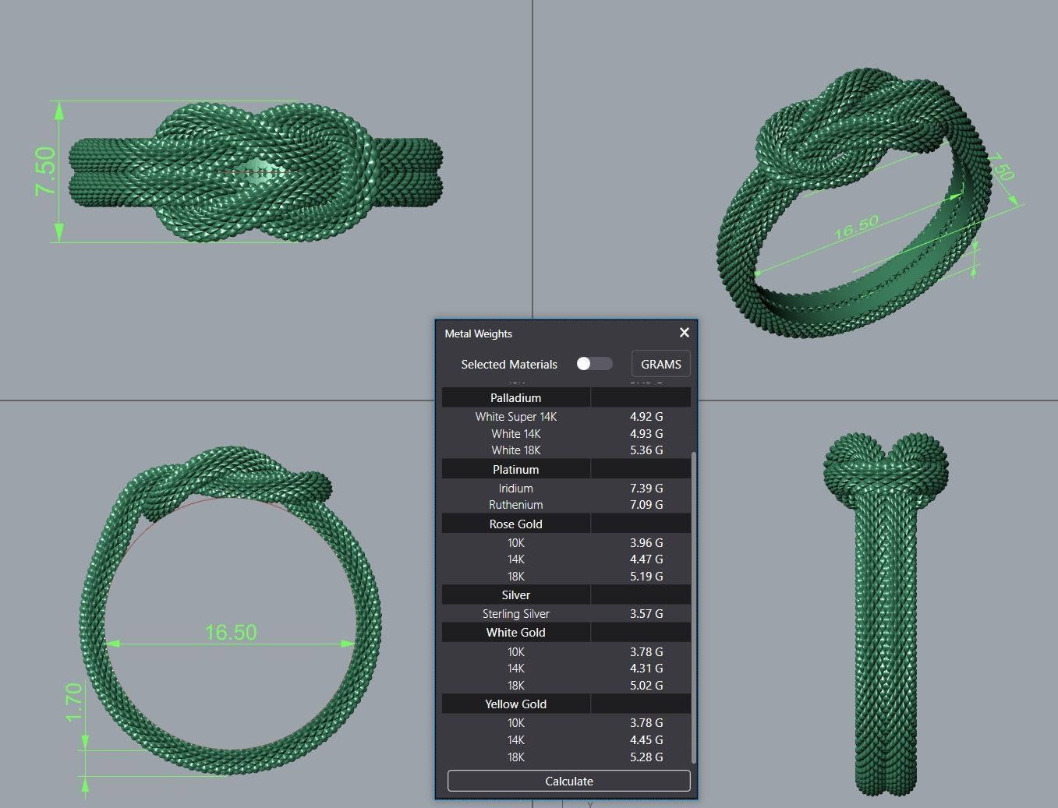The height and width of the screenshot is (808, 1058).
Task: Click the Yellow Gold 14K weight 4.45 G
Action: [646, 740]
